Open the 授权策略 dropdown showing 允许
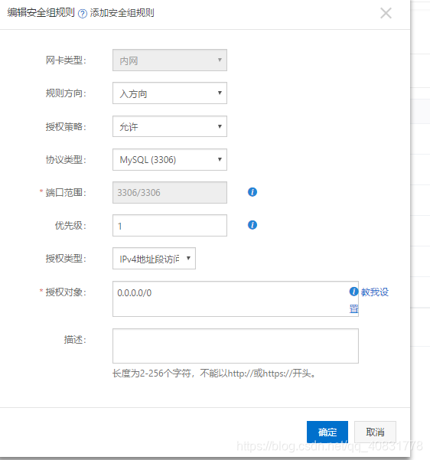This screenshot has width=430, height=460. point(170,126)
